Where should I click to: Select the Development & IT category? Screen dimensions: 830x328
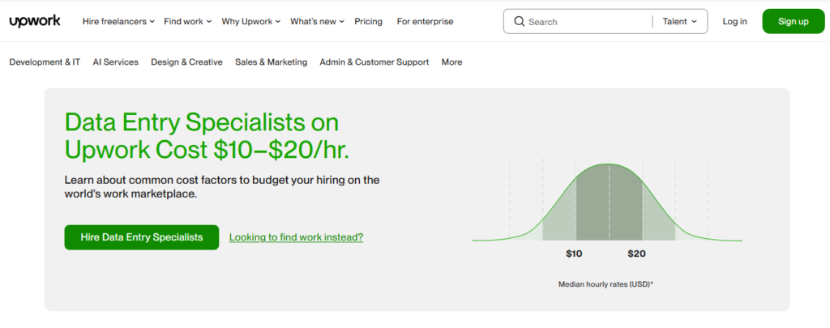pos(45,62)
